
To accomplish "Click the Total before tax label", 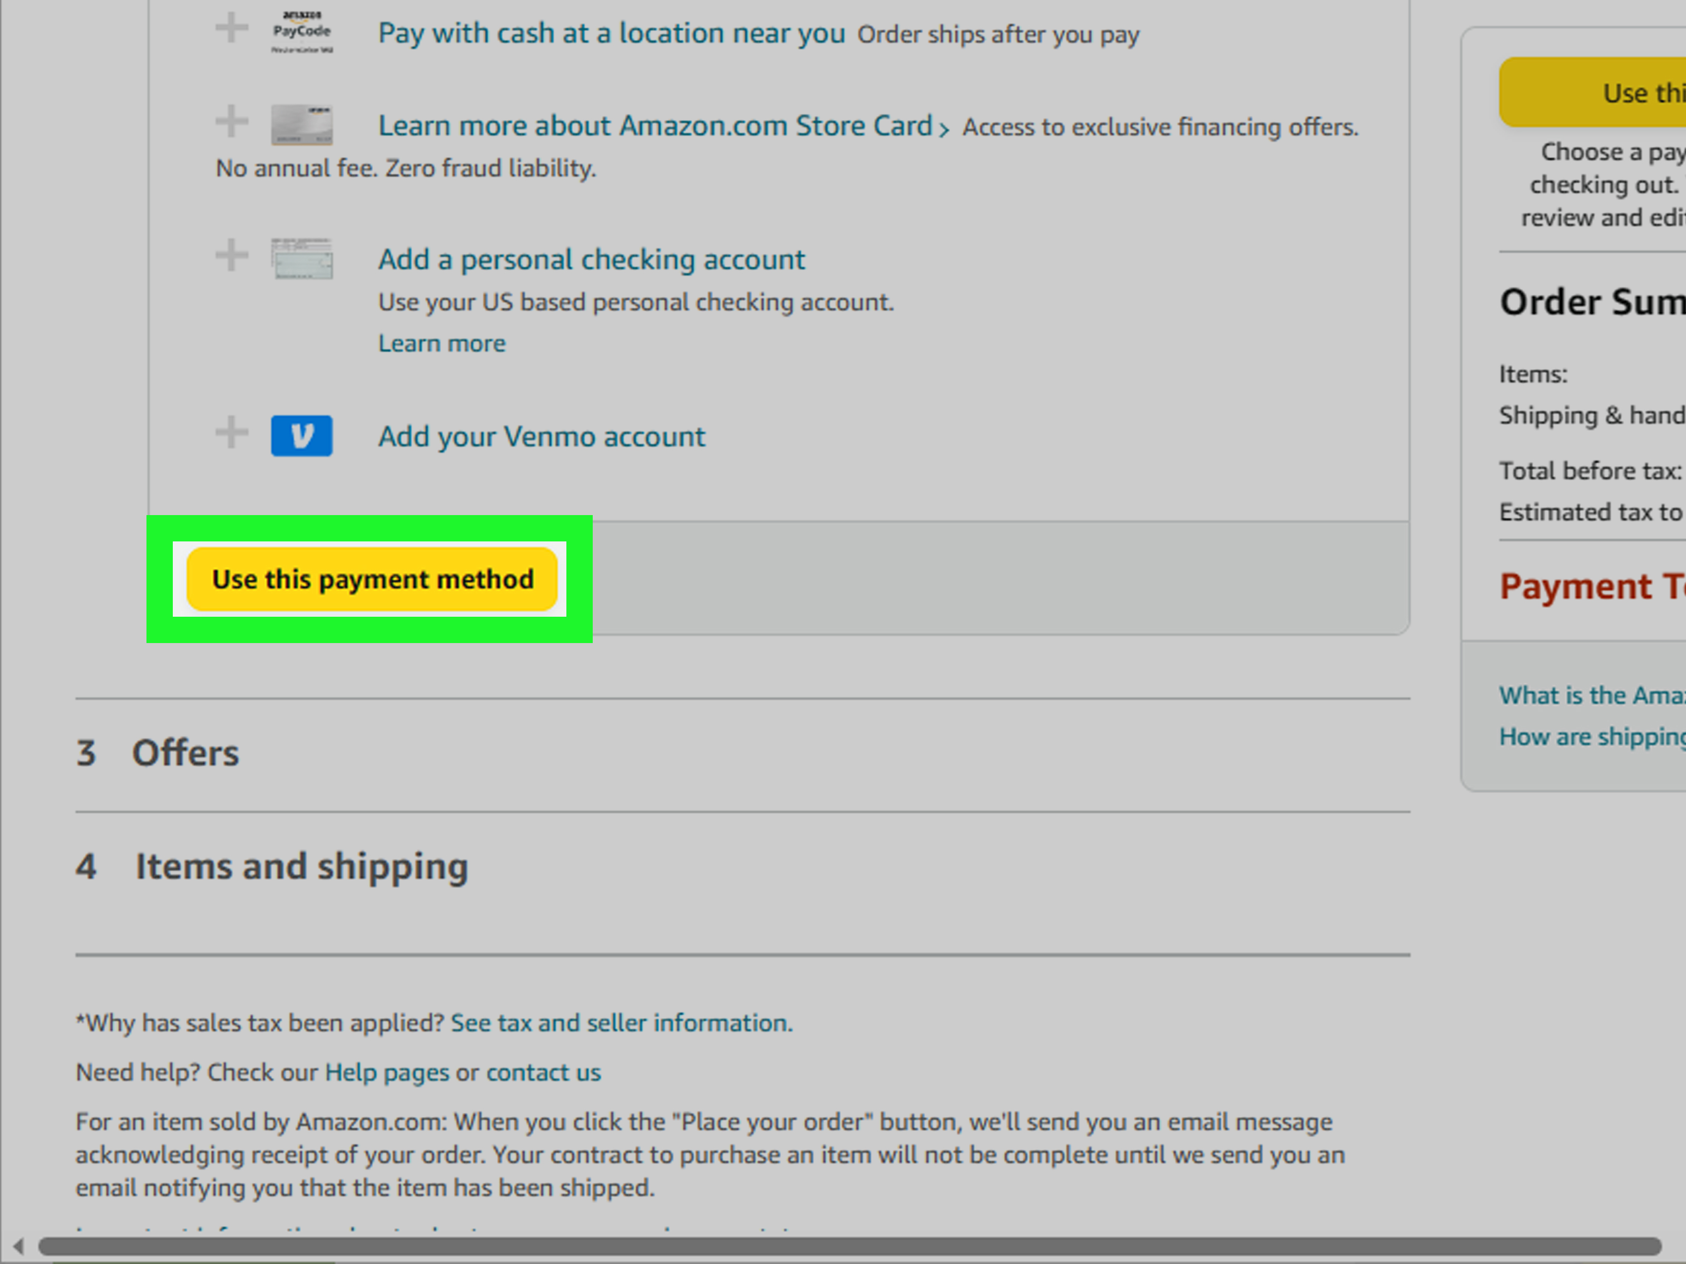I will point(1591,471).
